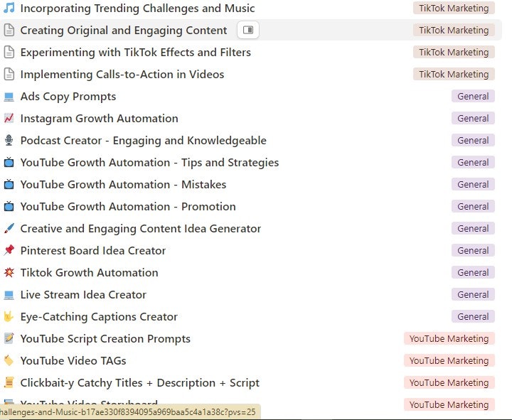This screenshot has width=512, height=420.
Task: Click General tag on Ads Copy Prompts row
Action: tap(473, 96)
